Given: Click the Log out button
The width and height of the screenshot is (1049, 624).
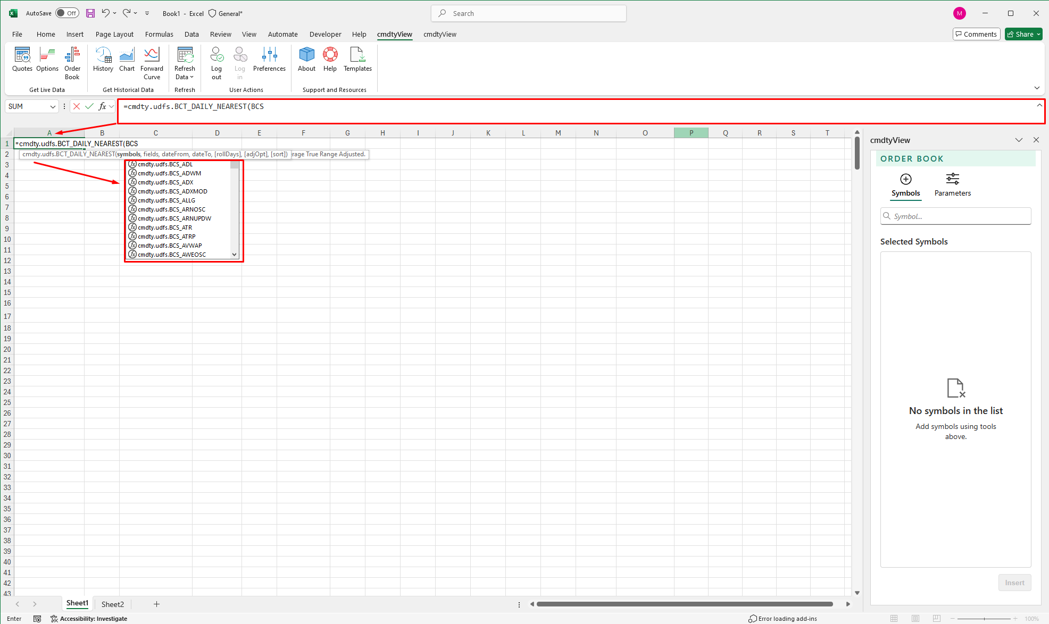Looking at the screenshot, I should click(x=217, y=63).
